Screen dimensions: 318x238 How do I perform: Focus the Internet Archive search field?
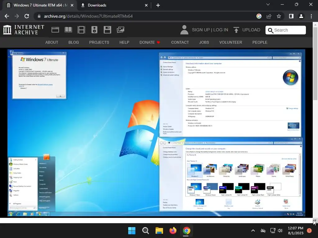(x=286, y=30)
